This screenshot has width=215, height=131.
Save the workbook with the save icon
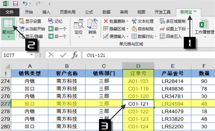point(15,4)
